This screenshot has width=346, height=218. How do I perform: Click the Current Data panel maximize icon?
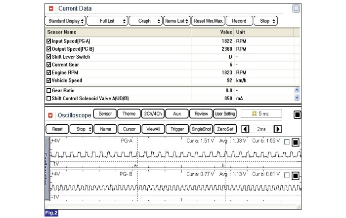click(x=296, y=8)
